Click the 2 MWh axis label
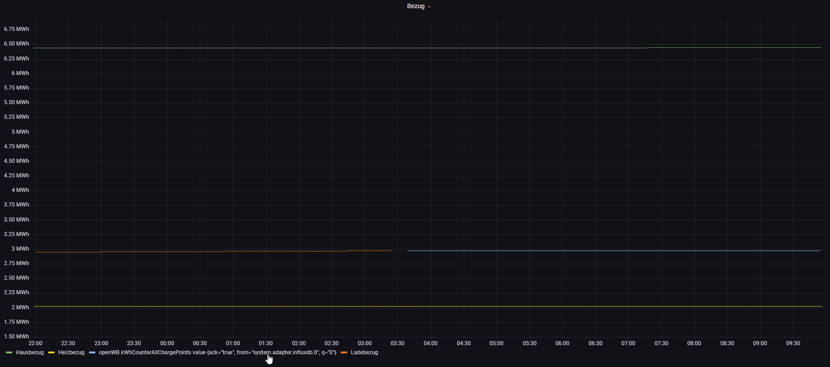The image size is (830, 367). [20, 307]
